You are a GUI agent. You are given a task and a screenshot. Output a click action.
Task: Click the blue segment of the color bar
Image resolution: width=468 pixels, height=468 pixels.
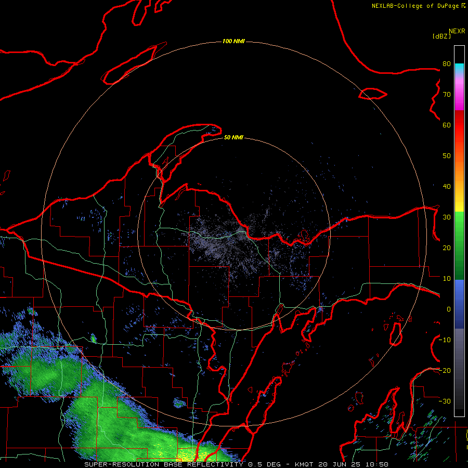(x=459, y=304)
